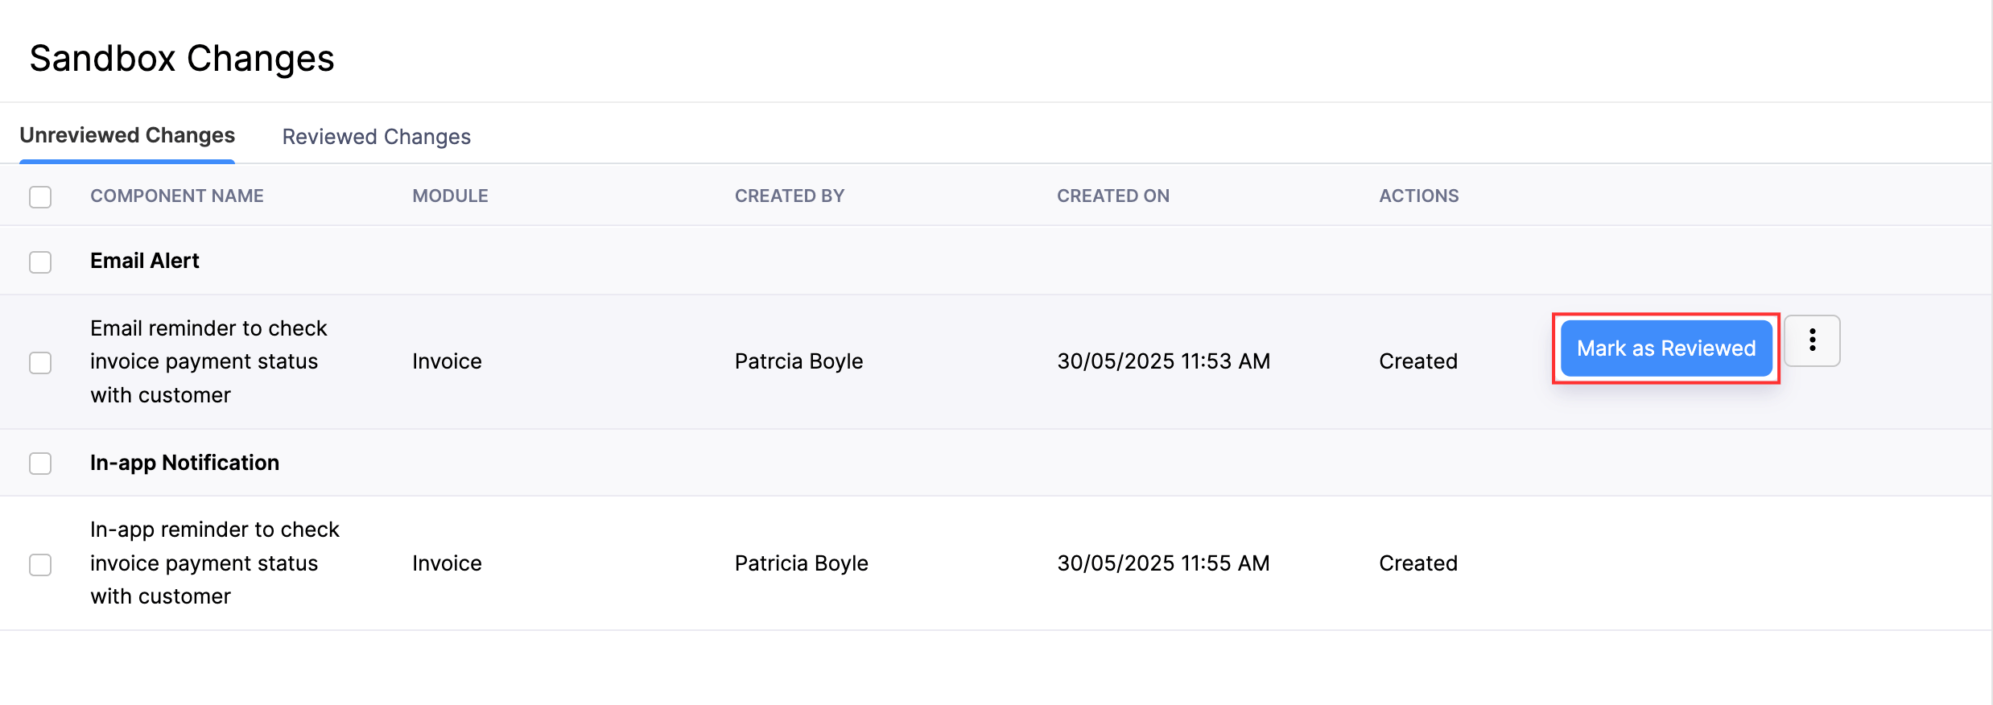Click the Email Alert group label

point(145,260)
